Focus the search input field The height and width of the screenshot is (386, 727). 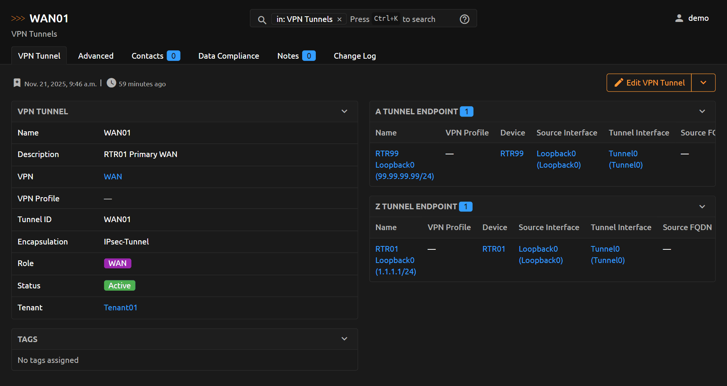[418, 19]
